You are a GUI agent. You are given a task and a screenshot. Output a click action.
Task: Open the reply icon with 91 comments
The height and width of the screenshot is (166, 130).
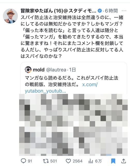click(24, 161)
